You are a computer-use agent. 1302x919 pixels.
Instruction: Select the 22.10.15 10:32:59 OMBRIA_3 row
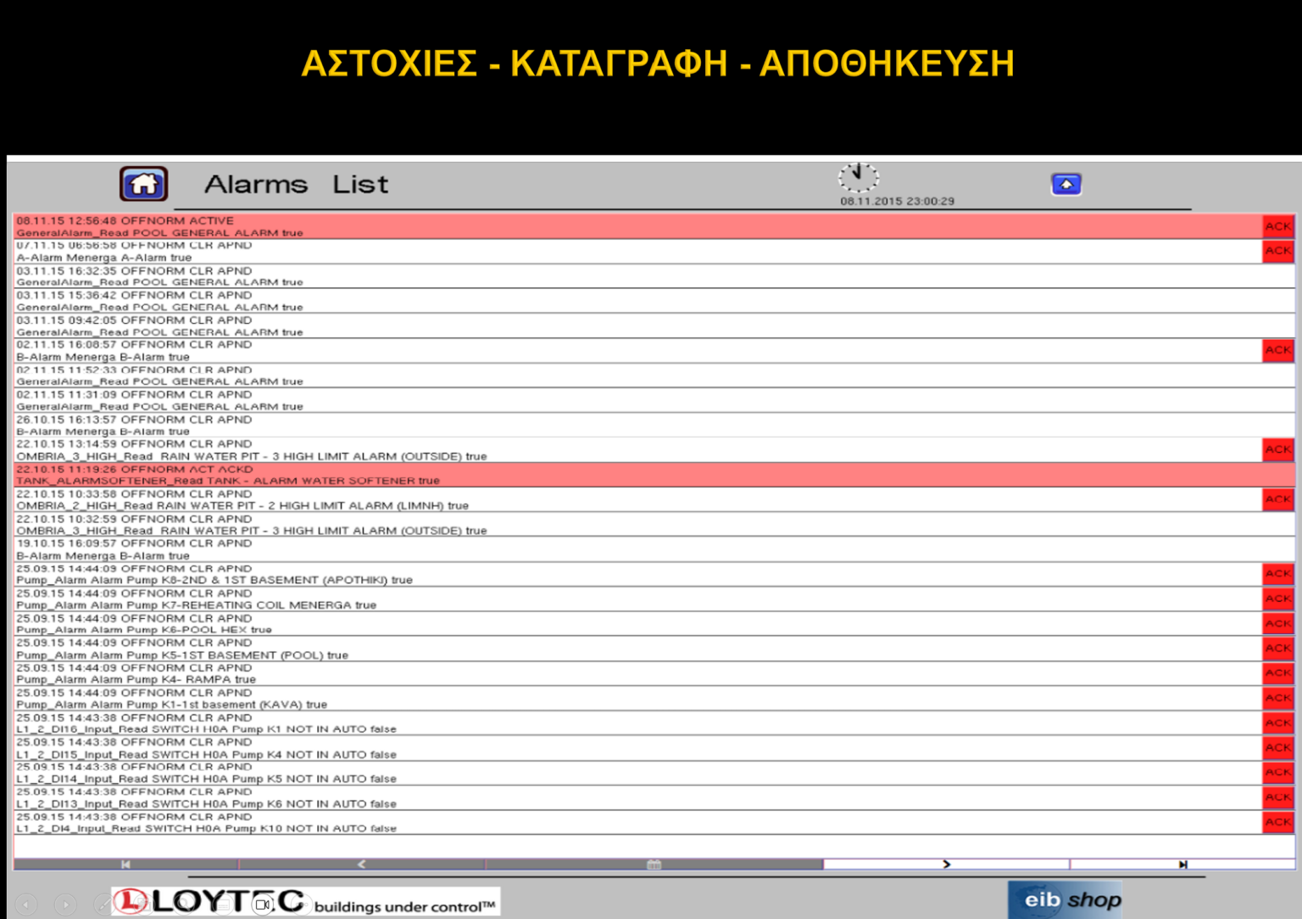pyautogui.click(x=654, y=525)
